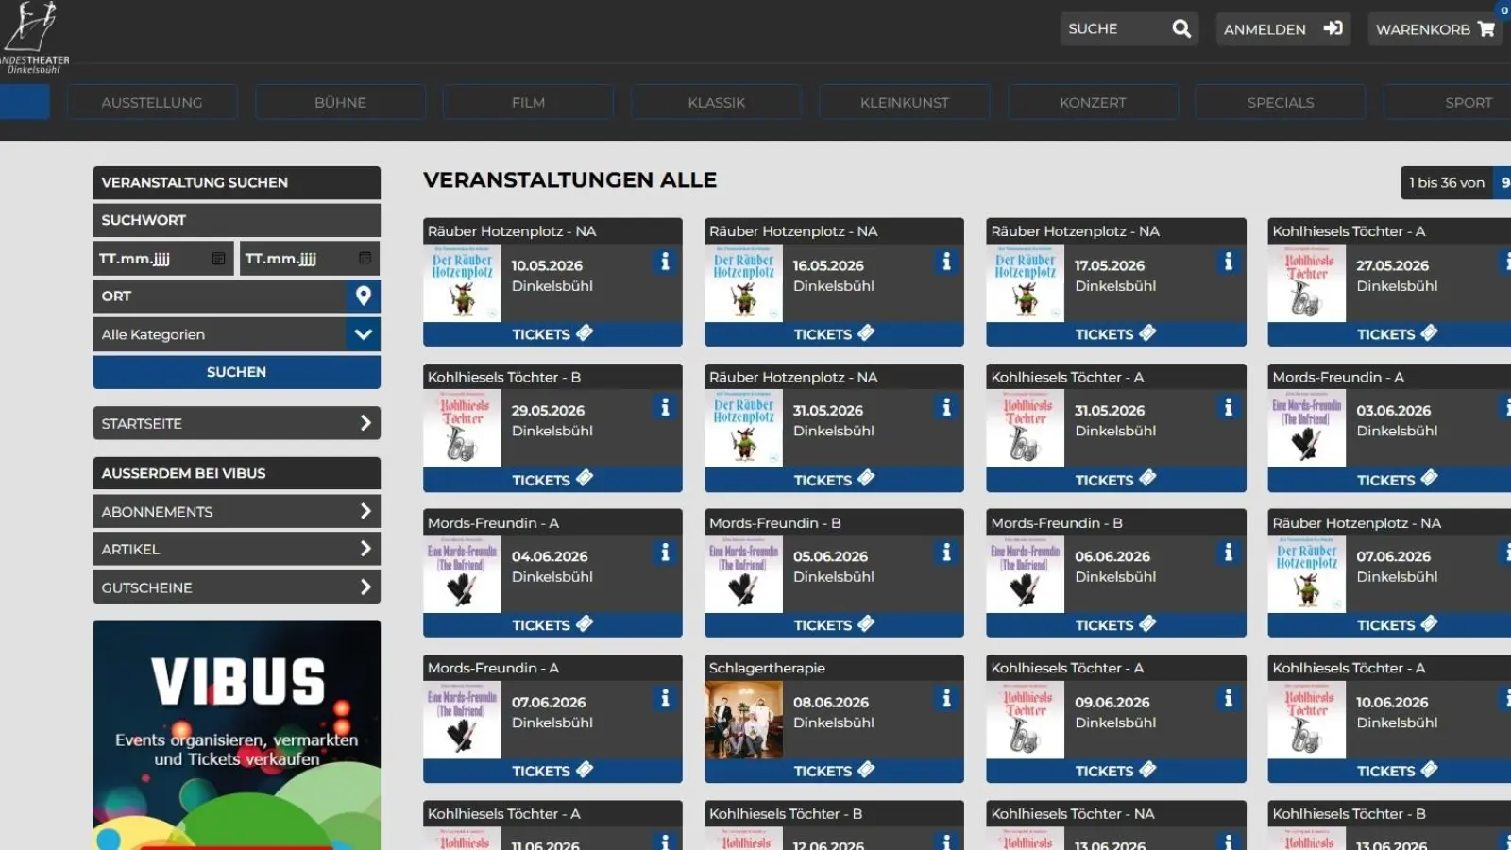Select the Ausstellung category tab
Image resolution: width=1511 pixels, height=850 pixels.
pos(152,102)
